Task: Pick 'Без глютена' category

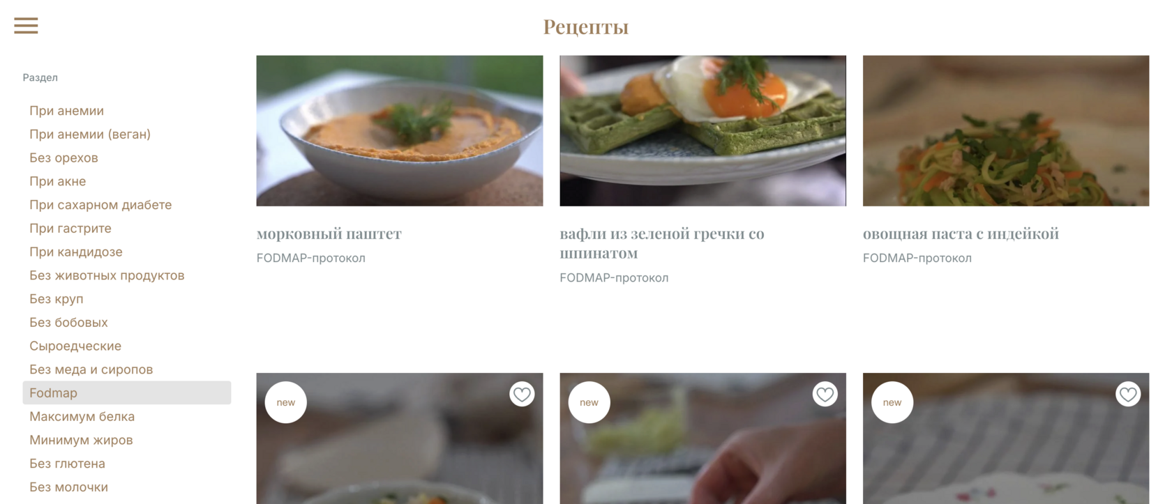Action: pyautogui.click(x=67, y=464)
